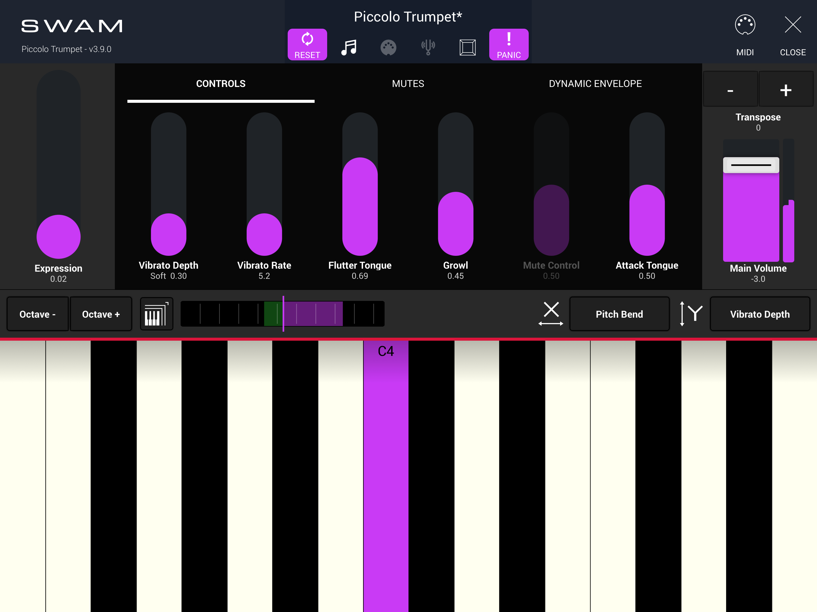The height and width of the screenshot is (612, 817).
Task: Increase transpose with the plus button
Action: click(x=786, y=89)
